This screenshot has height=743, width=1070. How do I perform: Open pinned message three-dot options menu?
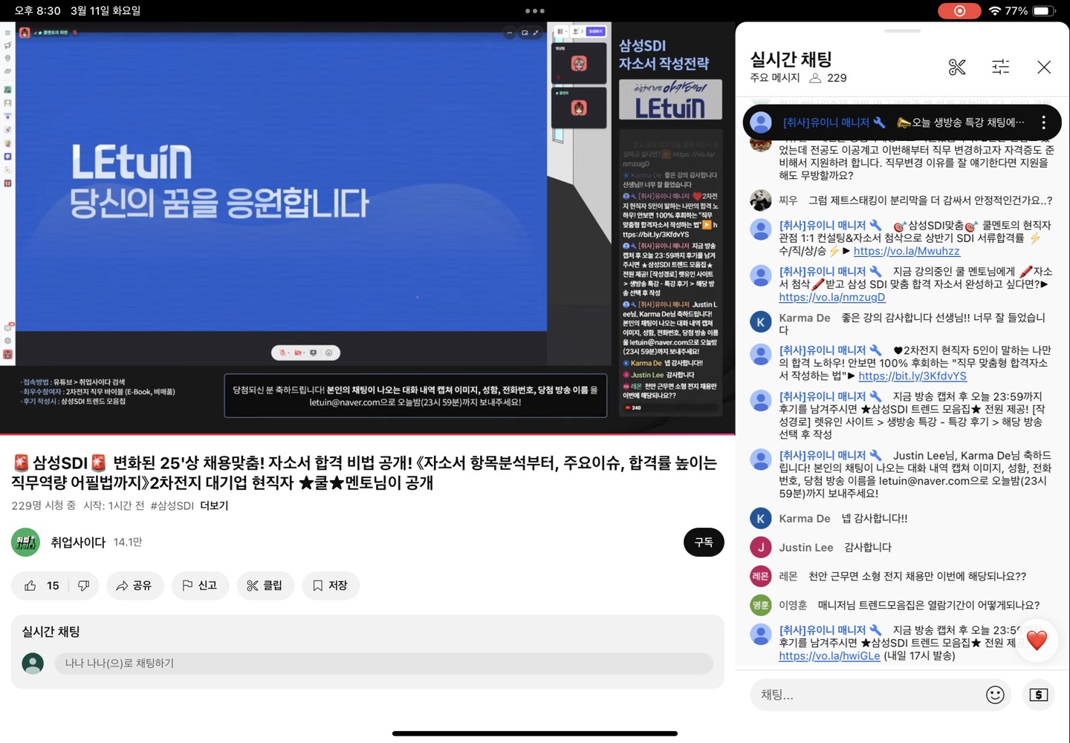click(x=1043, y=122)
